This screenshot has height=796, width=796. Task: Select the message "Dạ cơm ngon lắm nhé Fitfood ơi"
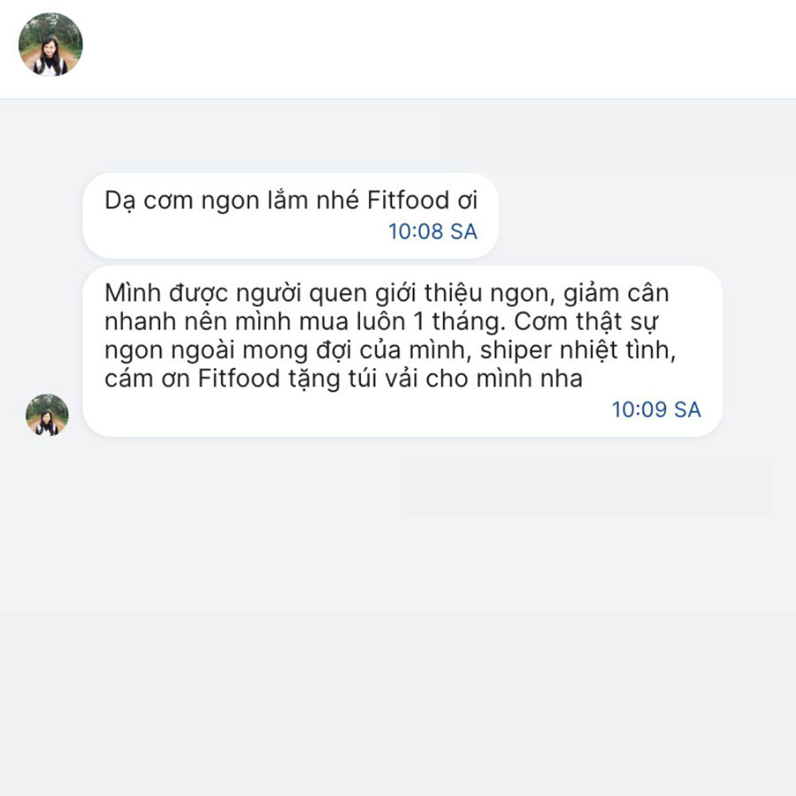point(290,200)
